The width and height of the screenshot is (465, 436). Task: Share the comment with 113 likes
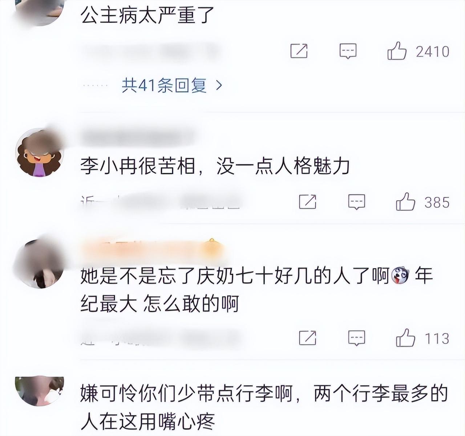[307, 338]
